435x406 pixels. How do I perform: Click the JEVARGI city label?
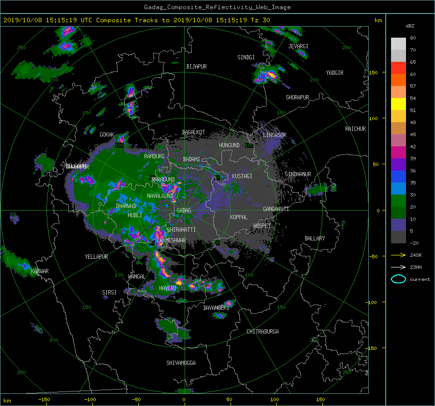[x=298, y=46]
